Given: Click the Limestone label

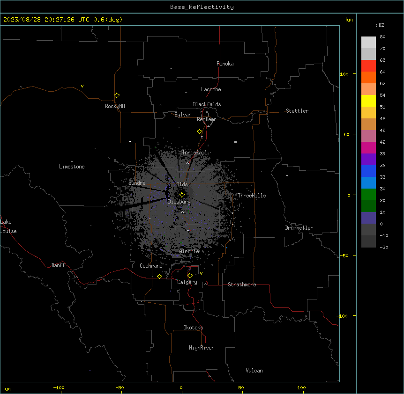Looking at the screenshot, I should [x=72, y=167].
